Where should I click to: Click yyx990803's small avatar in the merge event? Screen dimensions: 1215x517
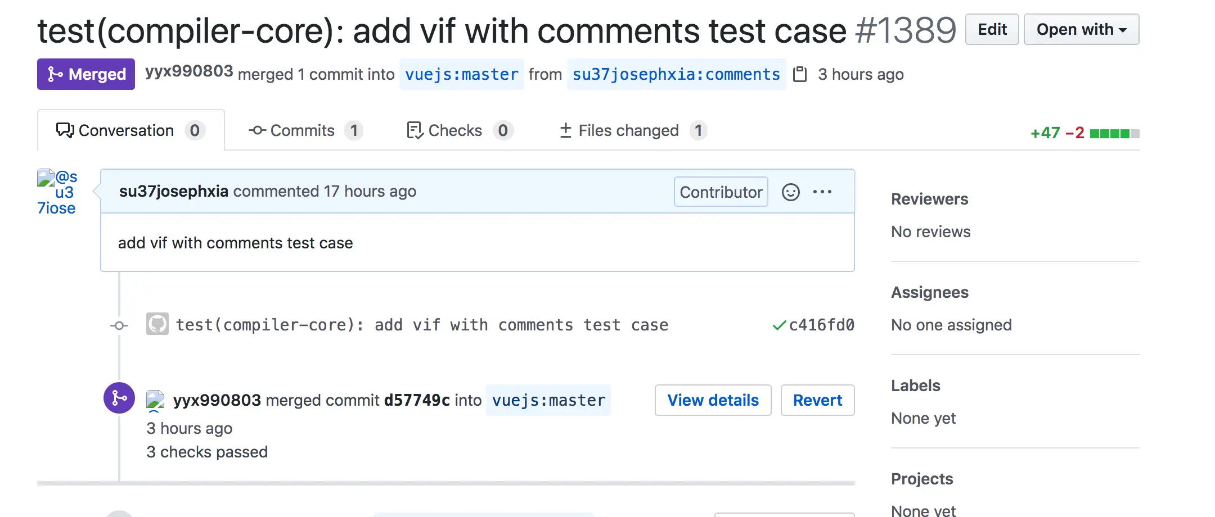(155, 401)
